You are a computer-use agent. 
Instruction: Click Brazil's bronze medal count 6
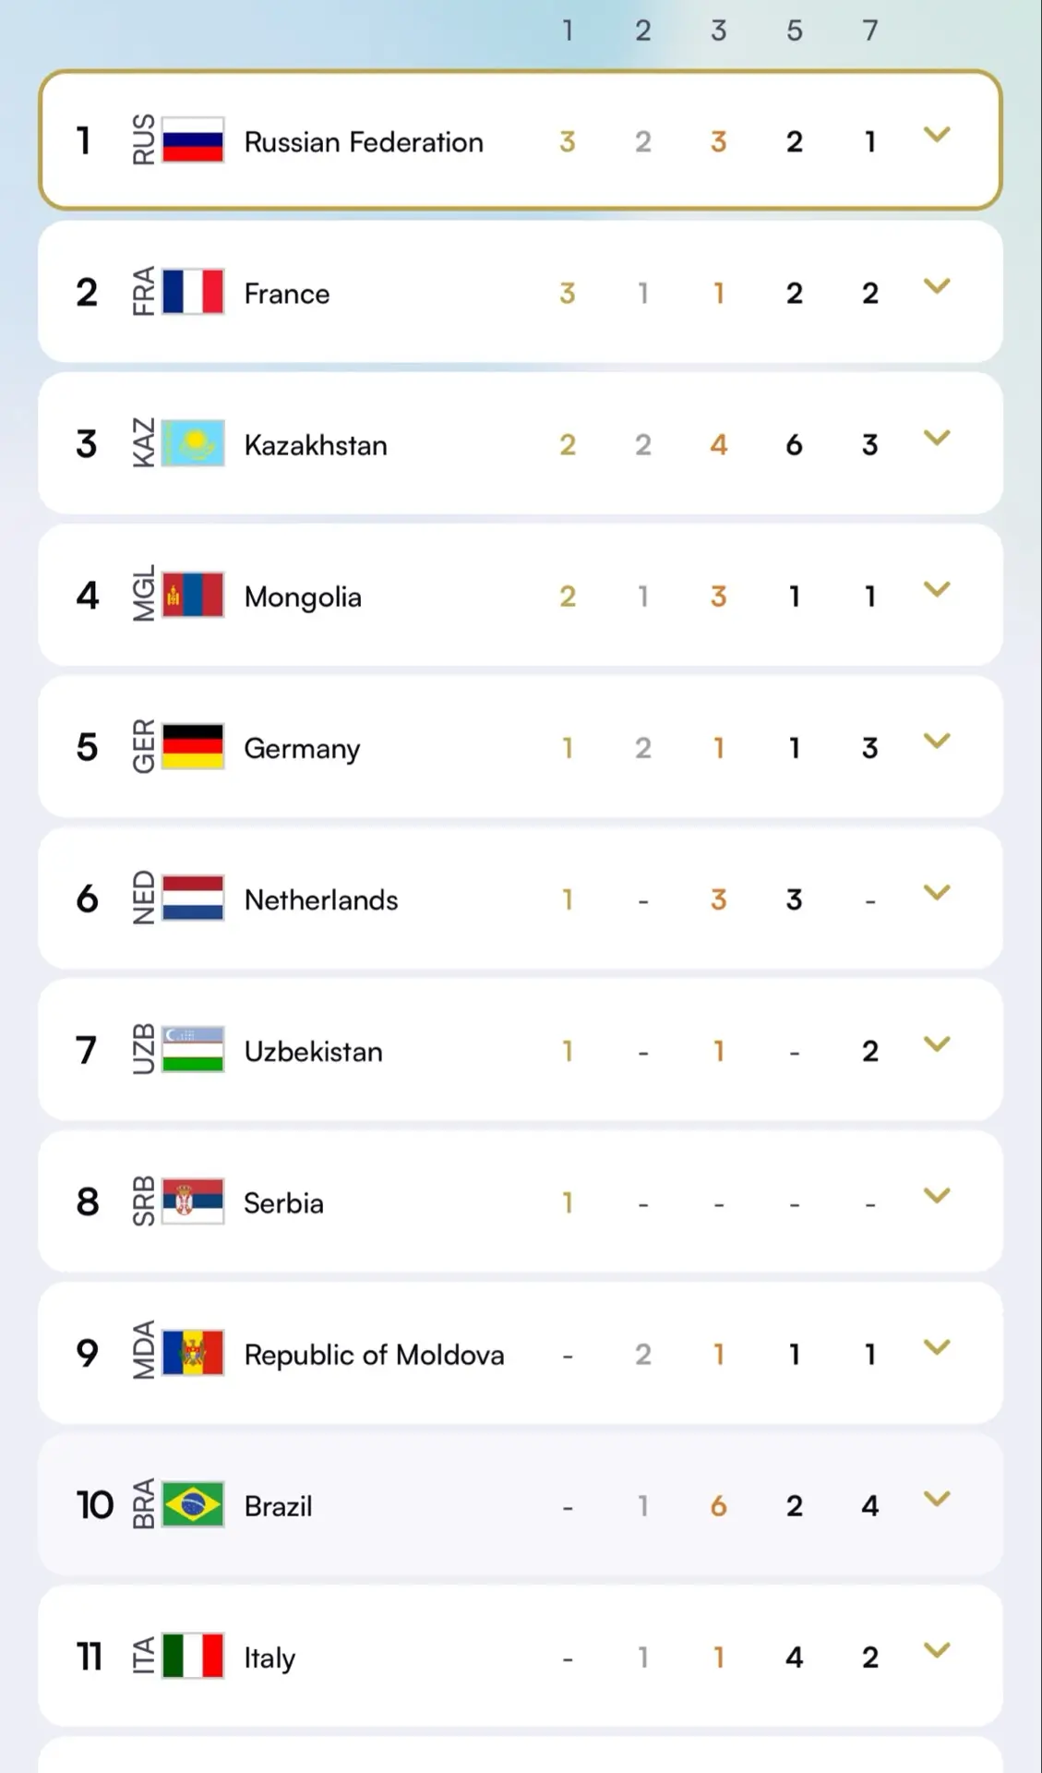tap(718, 1506)
